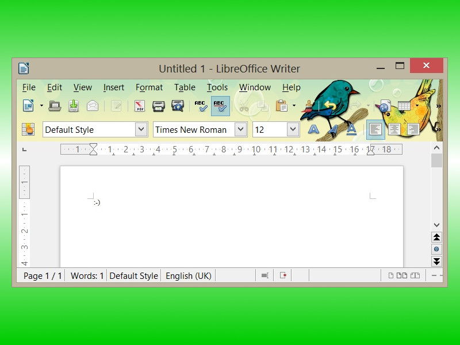Click the document modified indicator icon
Screen dimensions: 460x345
pos(283,275)
